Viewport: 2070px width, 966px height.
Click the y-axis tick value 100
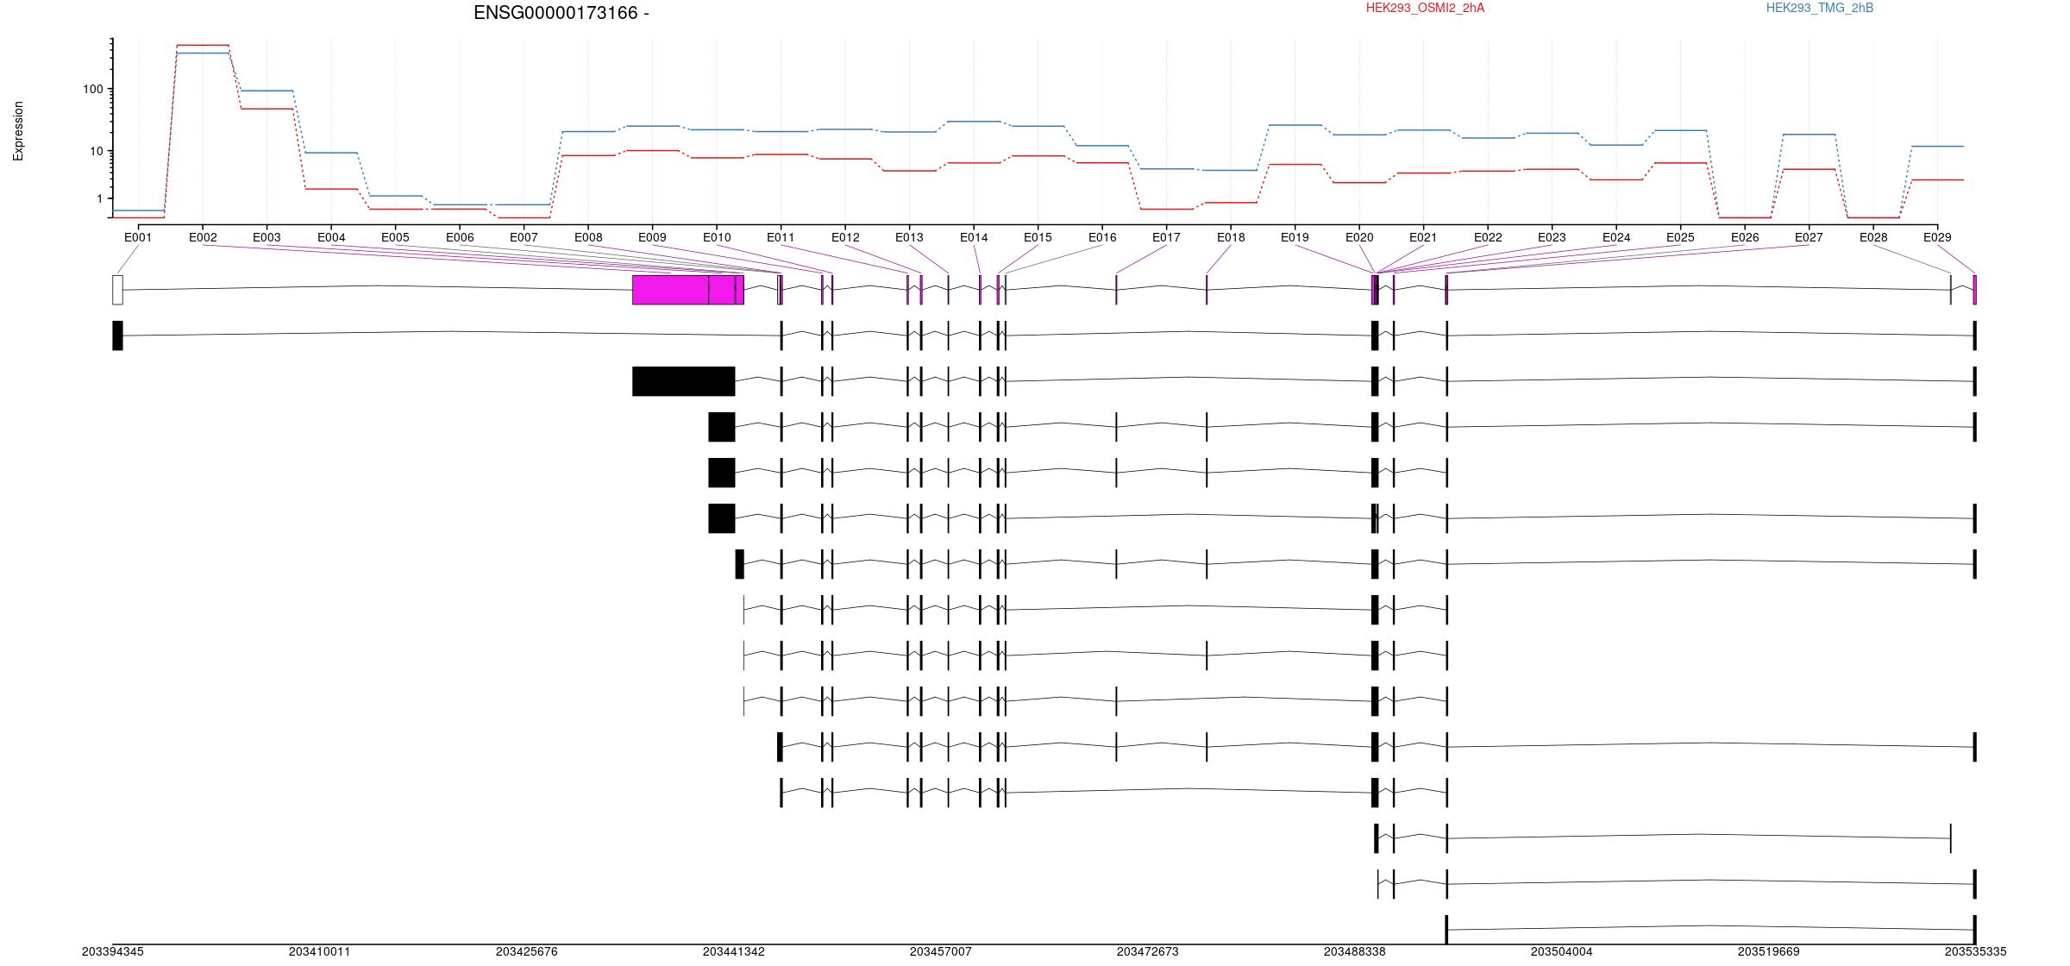click(93, 89)
